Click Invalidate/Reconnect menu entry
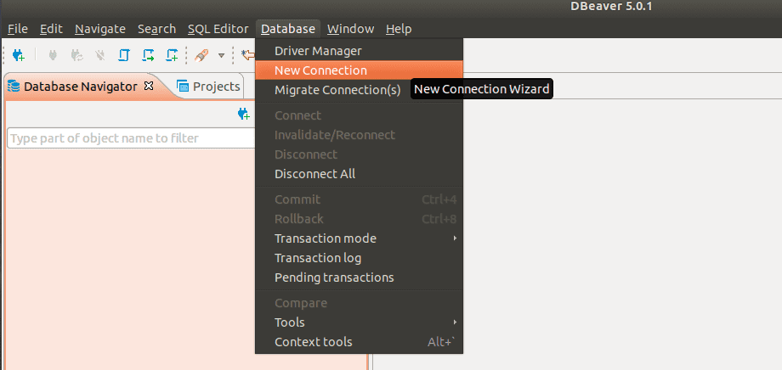Image resolution: width=782 pixels, height=370 pixels. [x=359, y=135]
